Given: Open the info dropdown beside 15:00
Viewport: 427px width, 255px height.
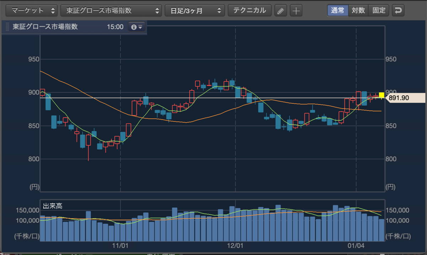Looking at the screenshot, I should (136, 27).
